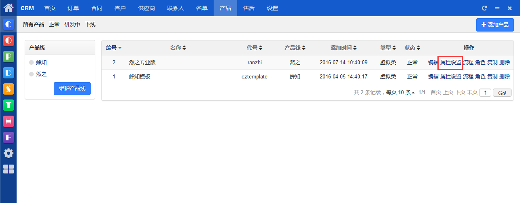Open the all-apps grid icon
520x203 pixels.
(8, 169)
